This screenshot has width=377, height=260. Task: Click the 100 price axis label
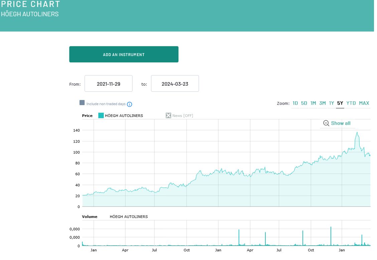coord(77,152)
